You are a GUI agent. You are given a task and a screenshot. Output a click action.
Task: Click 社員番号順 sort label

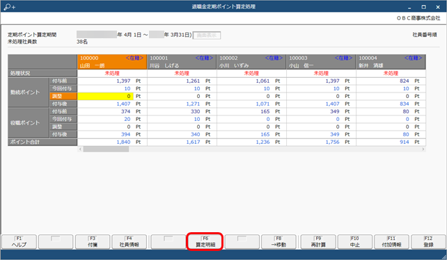(425, 35)
